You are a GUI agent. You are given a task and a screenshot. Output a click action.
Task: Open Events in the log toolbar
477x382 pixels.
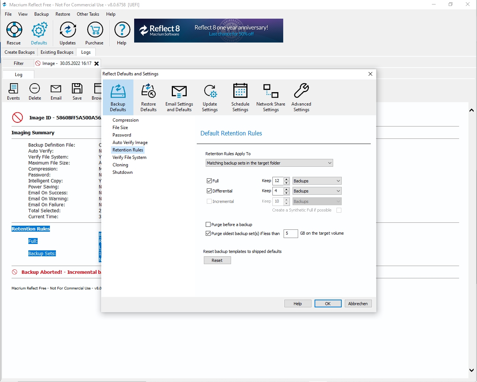click(13, 92)
